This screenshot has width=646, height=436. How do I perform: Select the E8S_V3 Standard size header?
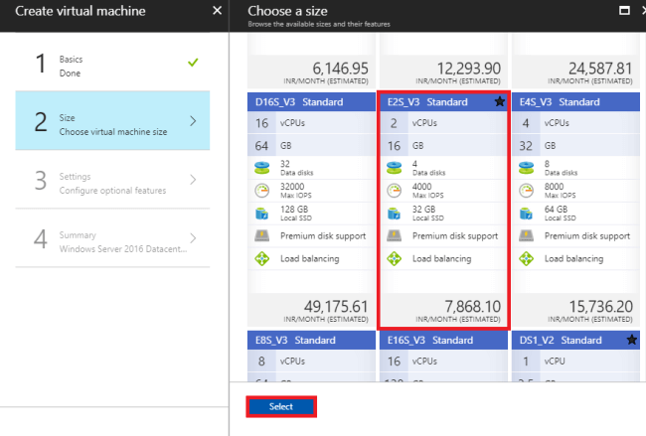[309, 340]
